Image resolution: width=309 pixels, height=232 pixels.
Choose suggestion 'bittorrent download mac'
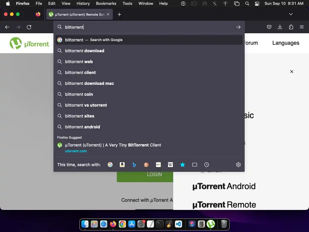click(x=149, y=83)
